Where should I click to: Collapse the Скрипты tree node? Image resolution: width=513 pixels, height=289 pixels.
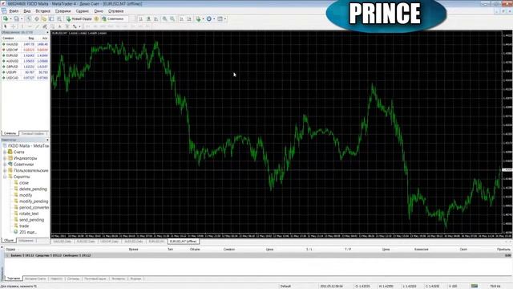coord(5,177)
